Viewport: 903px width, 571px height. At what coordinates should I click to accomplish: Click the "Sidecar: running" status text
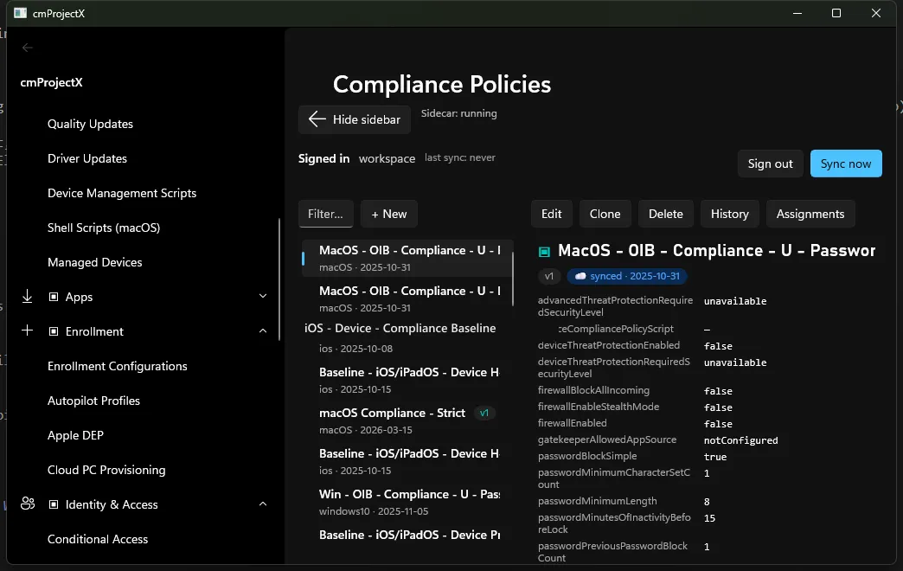[x=458, y=113]
